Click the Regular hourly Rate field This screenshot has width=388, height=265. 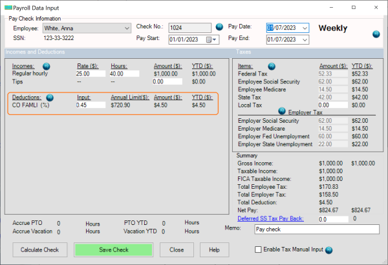91,74
